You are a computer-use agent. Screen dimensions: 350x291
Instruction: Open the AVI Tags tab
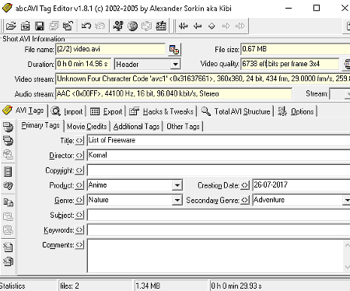(24, 110)
